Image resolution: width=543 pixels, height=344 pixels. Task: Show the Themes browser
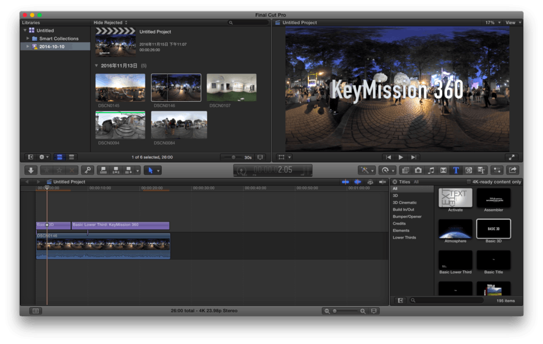pos(481,170)
